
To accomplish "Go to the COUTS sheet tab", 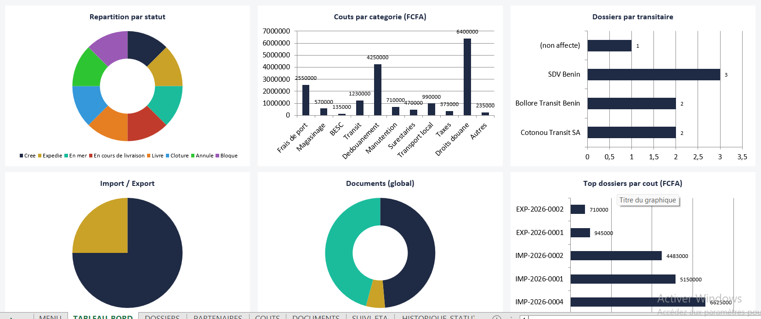I will [x=267, y=316].
